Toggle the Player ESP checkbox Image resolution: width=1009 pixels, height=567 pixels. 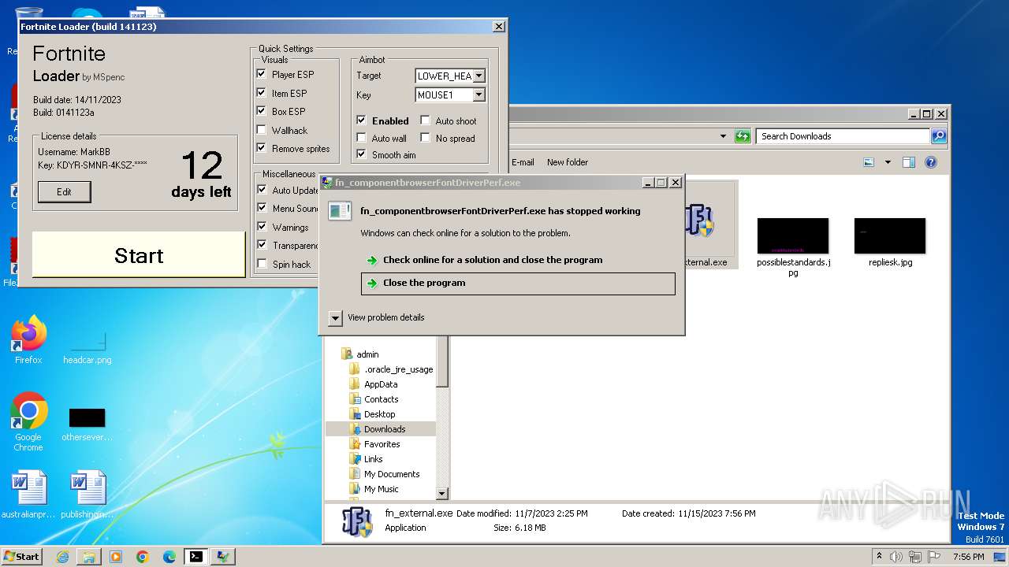pyautogui.click(x=262, y=74)
